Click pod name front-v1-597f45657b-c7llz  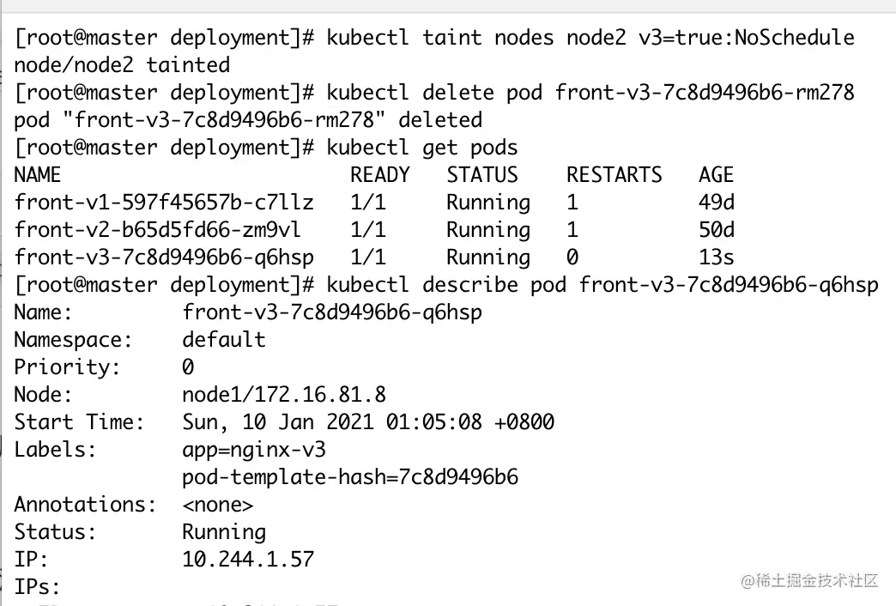point(164,203)
